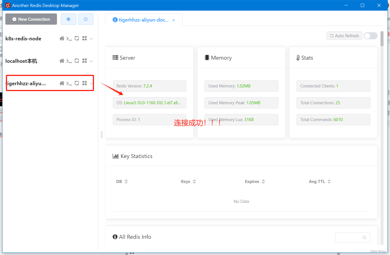Click the Redis Version 7.2.4 field
The width and height of the screenshot is (390, 255).
150,86
